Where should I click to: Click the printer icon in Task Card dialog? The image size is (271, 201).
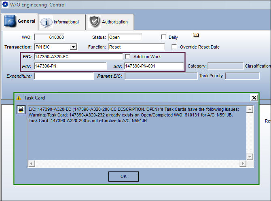pyautogui.click(x=21, y=110)
